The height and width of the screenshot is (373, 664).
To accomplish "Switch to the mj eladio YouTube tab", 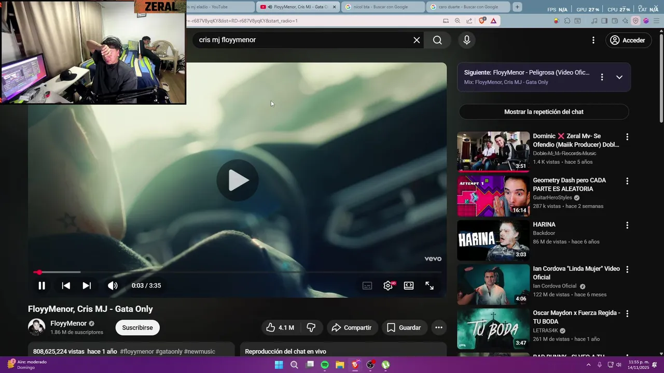I will [220, 7].
